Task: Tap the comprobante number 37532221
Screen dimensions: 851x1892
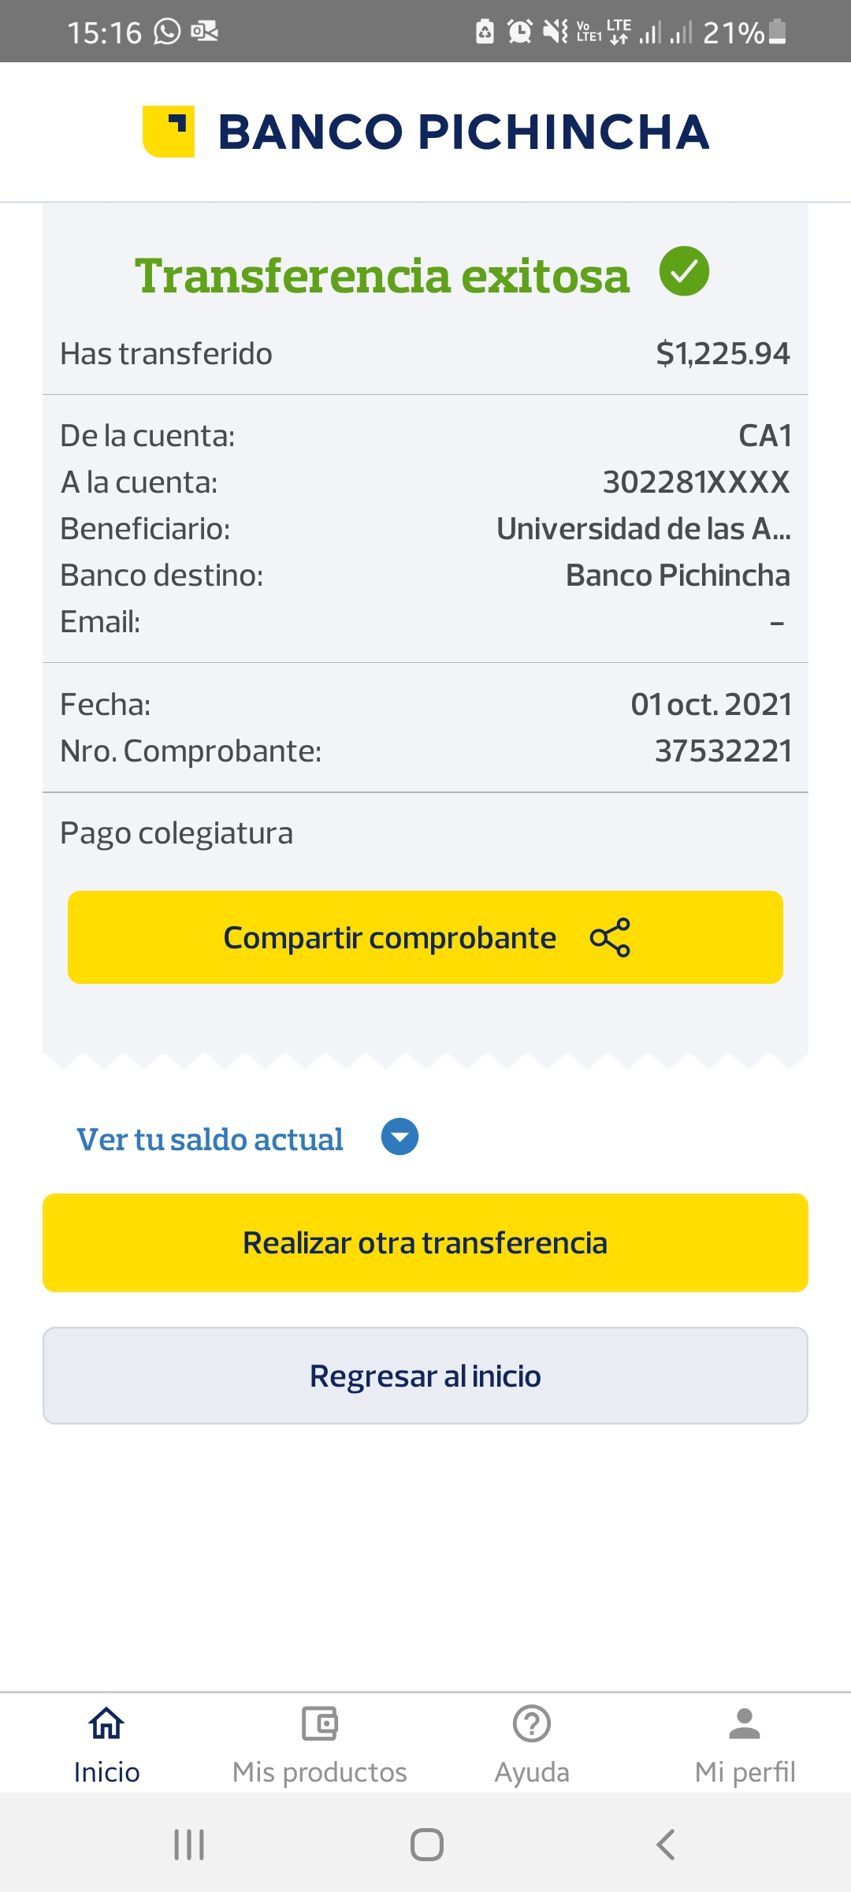Action: 723,751
